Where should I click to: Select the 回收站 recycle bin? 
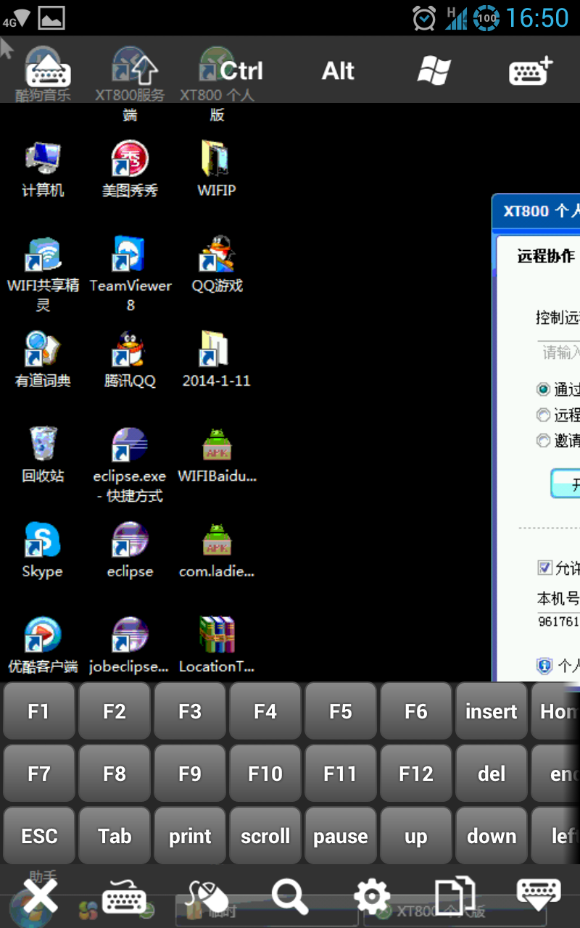(43, 455)
